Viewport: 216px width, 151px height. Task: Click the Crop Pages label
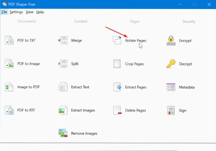point(134,64)
